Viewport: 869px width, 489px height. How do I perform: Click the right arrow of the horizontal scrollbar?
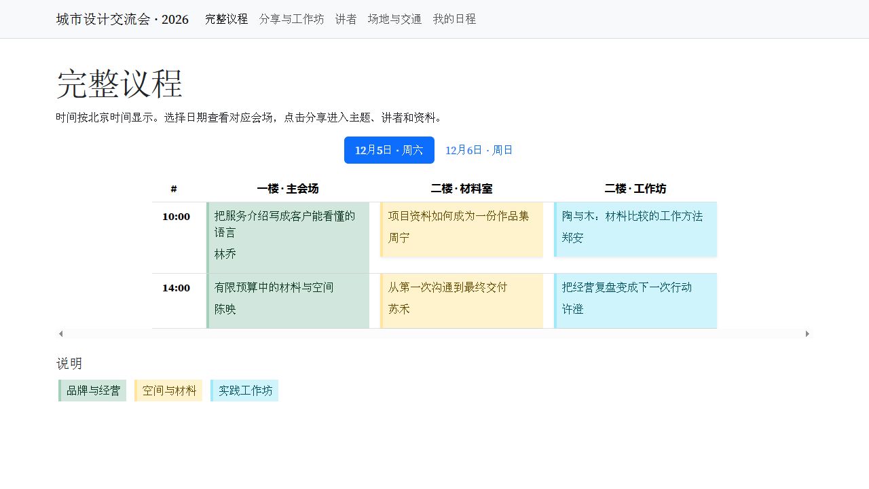807,333
